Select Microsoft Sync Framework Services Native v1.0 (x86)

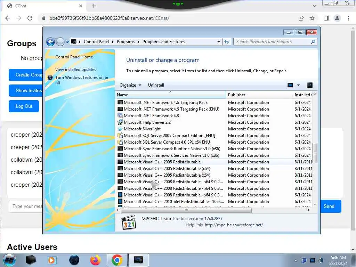(214, 155)
